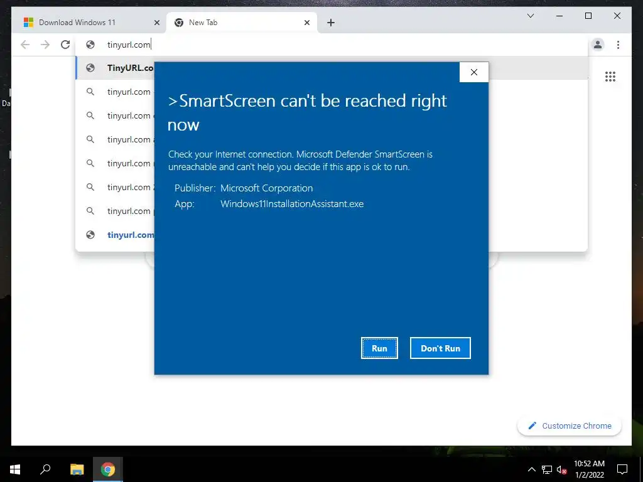
Task: Open the Chrome profile avatar
Action: (598, 45)
